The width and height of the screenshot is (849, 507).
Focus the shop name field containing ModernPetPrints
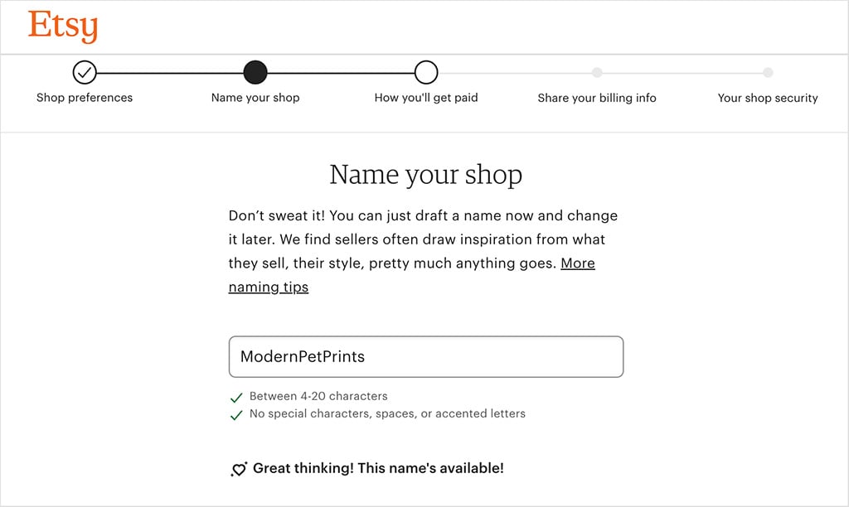coord(426,357)
